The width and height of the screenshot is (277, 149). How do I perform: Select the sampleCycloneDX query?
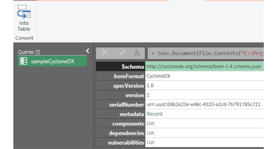52,61
